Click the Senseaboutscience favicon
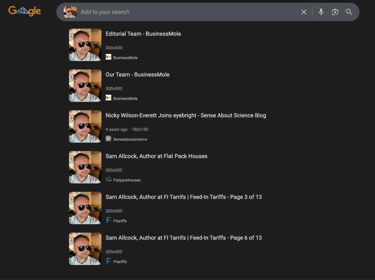The height and width of the screenshot is (280, 375). (108, 138)
